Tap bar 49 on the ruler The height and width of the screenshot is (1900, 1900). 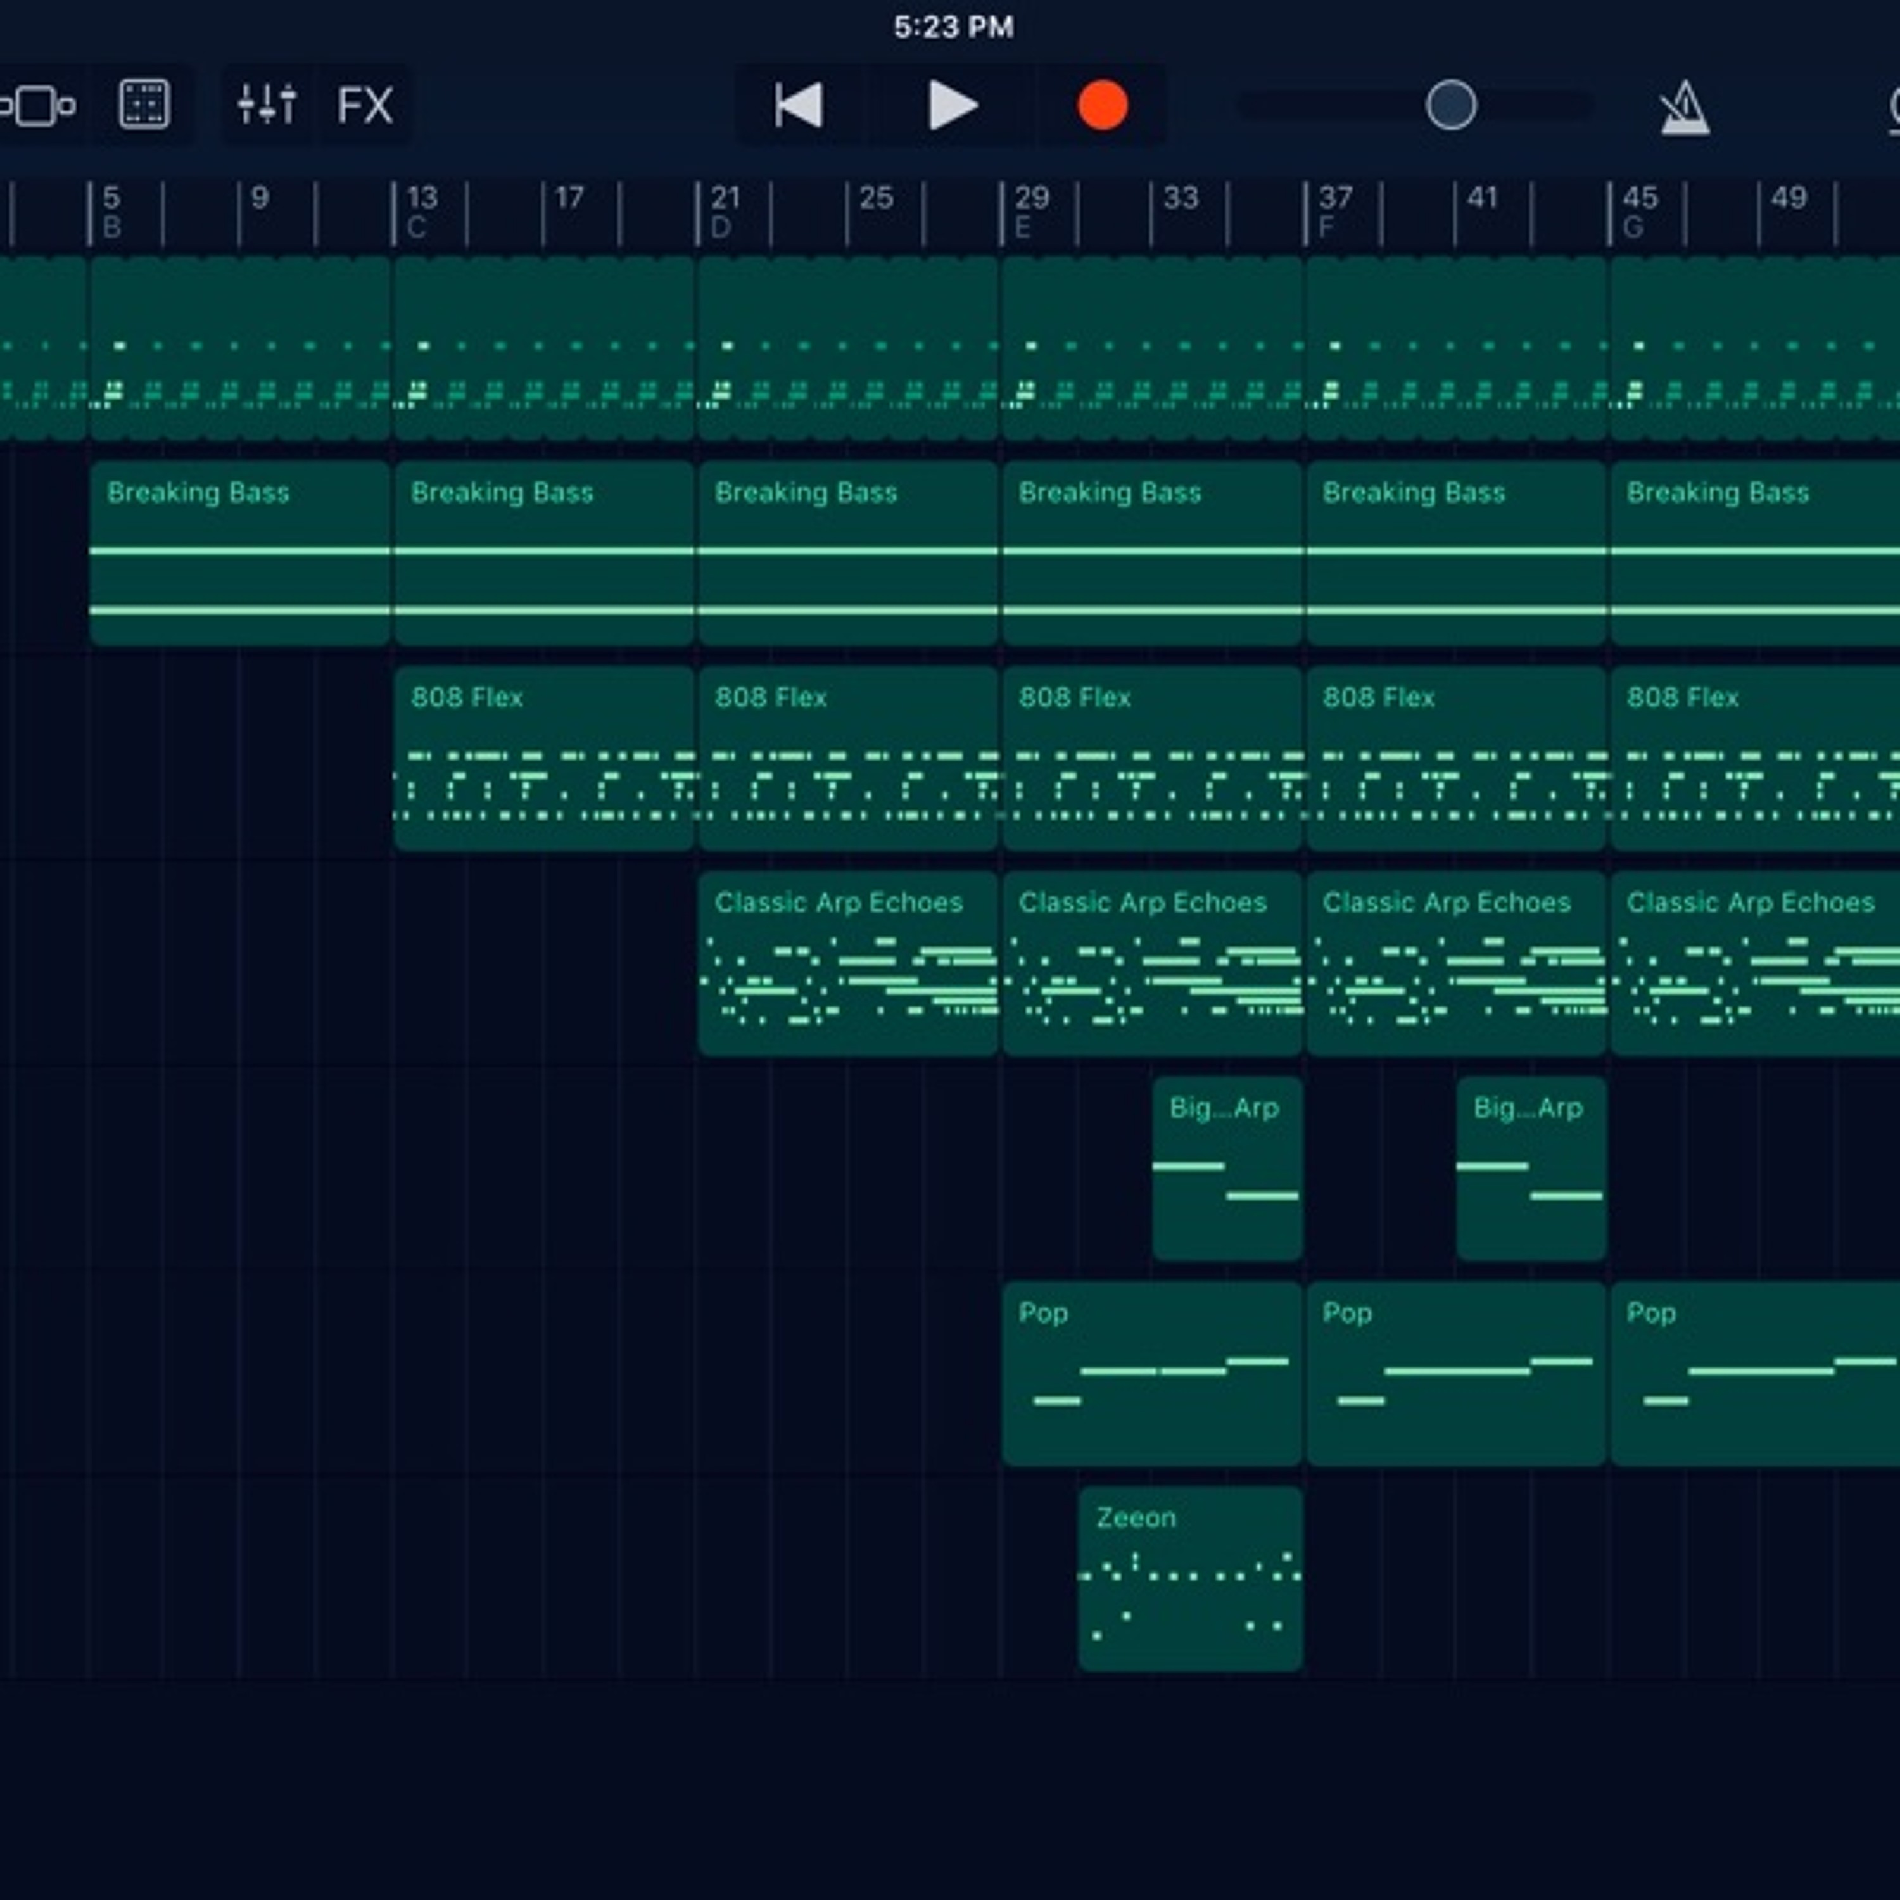(1789, 199)
